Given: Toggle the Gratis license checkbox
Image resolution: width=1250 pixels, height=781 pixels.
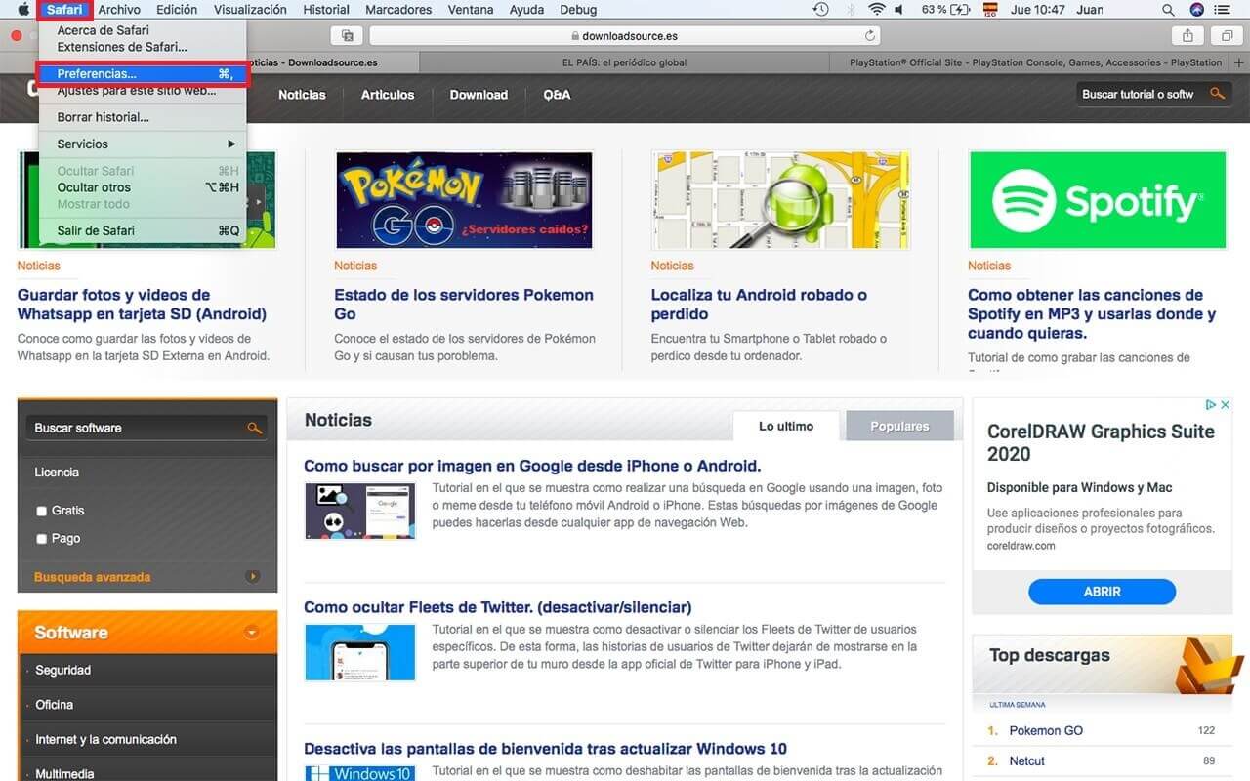Looking at the screenshot, I should tap(41, 511).
